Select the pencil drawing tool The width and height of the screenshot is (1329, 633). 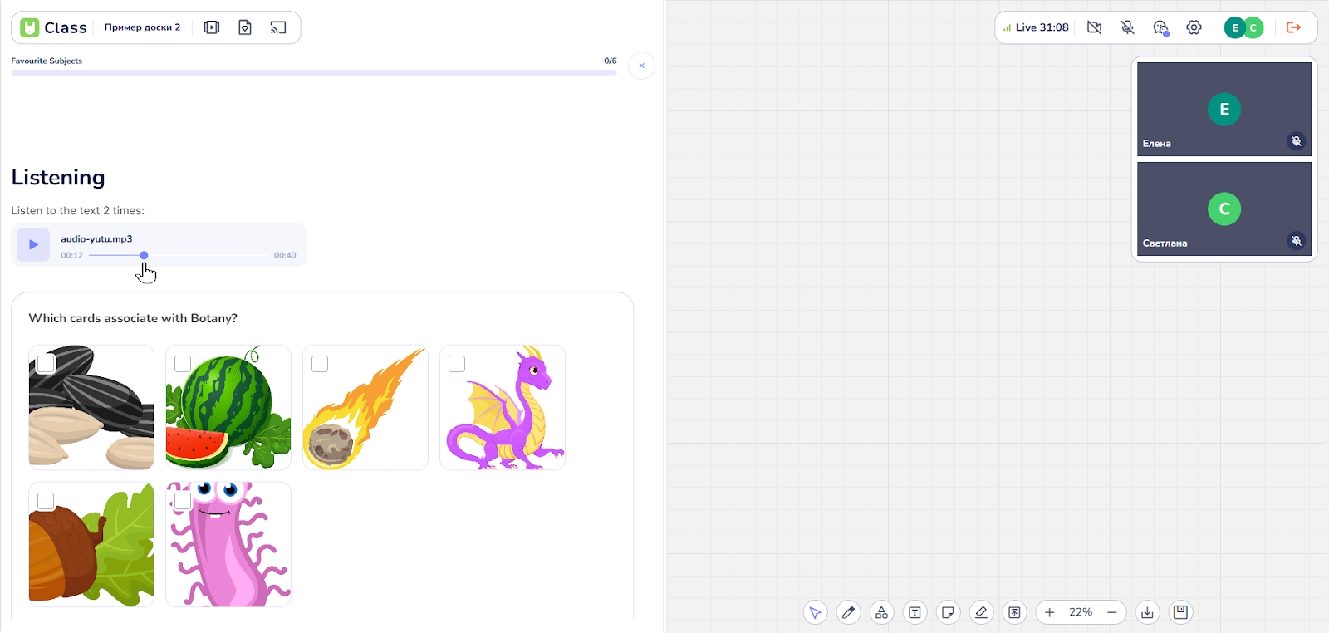click(x=848, y=612)
